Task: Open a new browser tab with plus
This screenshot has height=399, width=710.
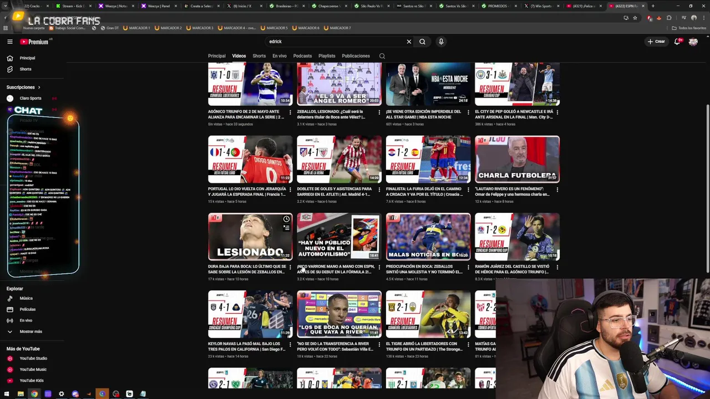Action: click(653, 6)
